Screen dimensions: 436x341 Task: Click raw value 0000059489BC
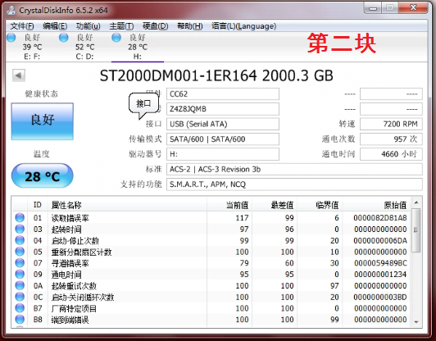[380, 263]
